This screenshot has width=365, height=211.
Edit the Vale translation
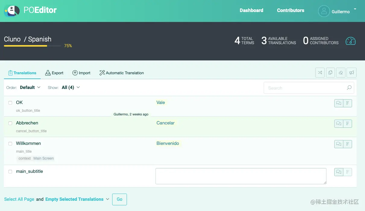click(x=161, y=102)
